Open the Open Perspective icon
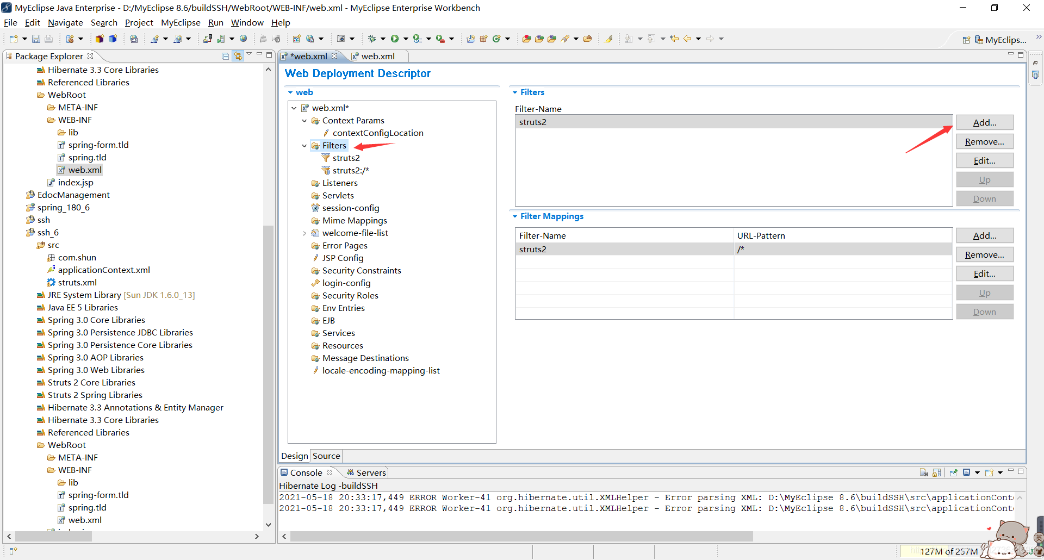Screen dimensions: 1044x560 [966, 40]
